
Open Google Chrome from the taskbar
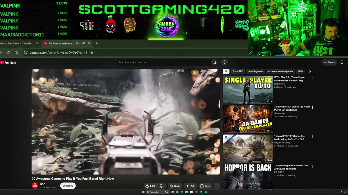(177, 192)
